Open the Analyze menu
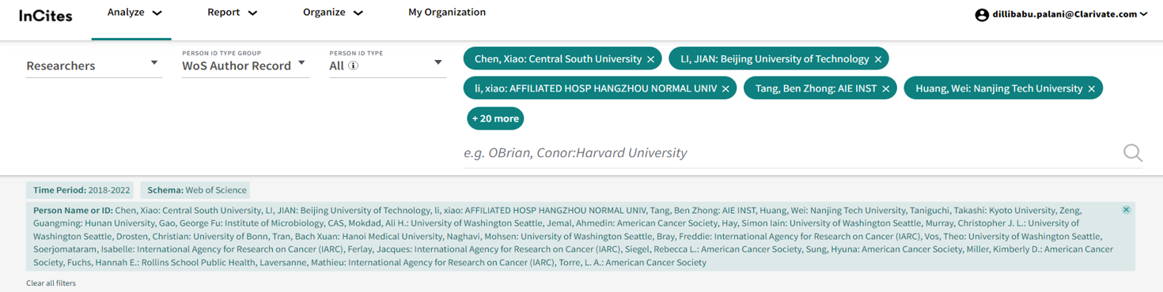1163x292 pixels. [134, 13]
